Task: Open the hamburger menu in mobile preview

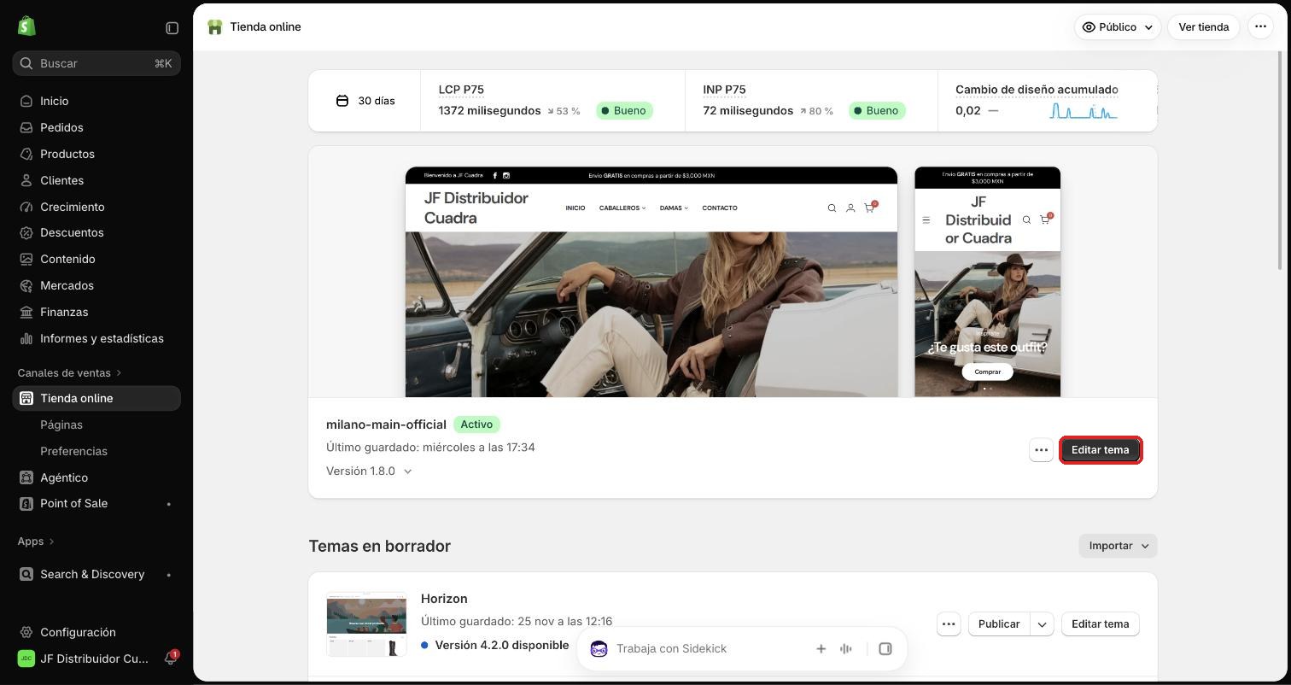Action: pos(926,220)
